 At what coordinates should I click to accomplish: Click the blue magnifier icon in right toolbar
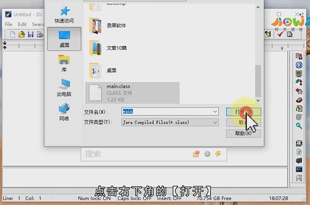[299, 125]
